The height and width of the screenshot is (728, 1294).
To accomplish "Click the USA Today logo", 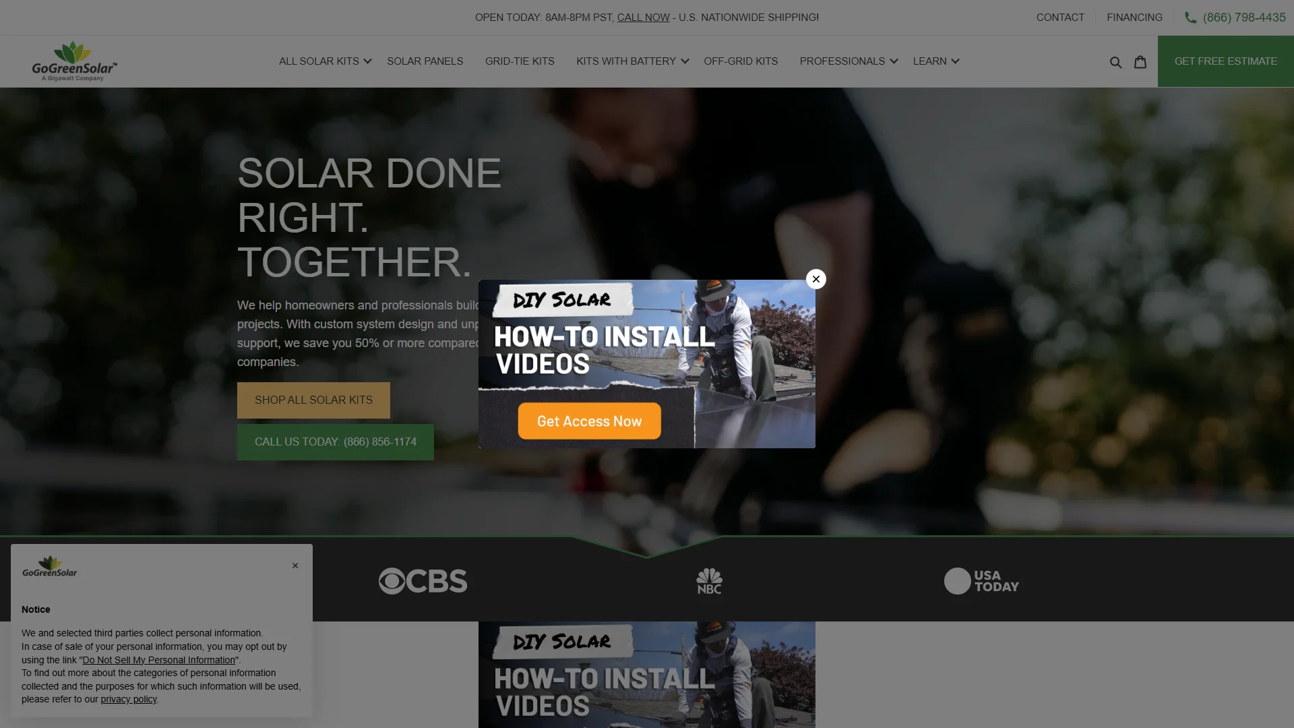I will 981,581.
